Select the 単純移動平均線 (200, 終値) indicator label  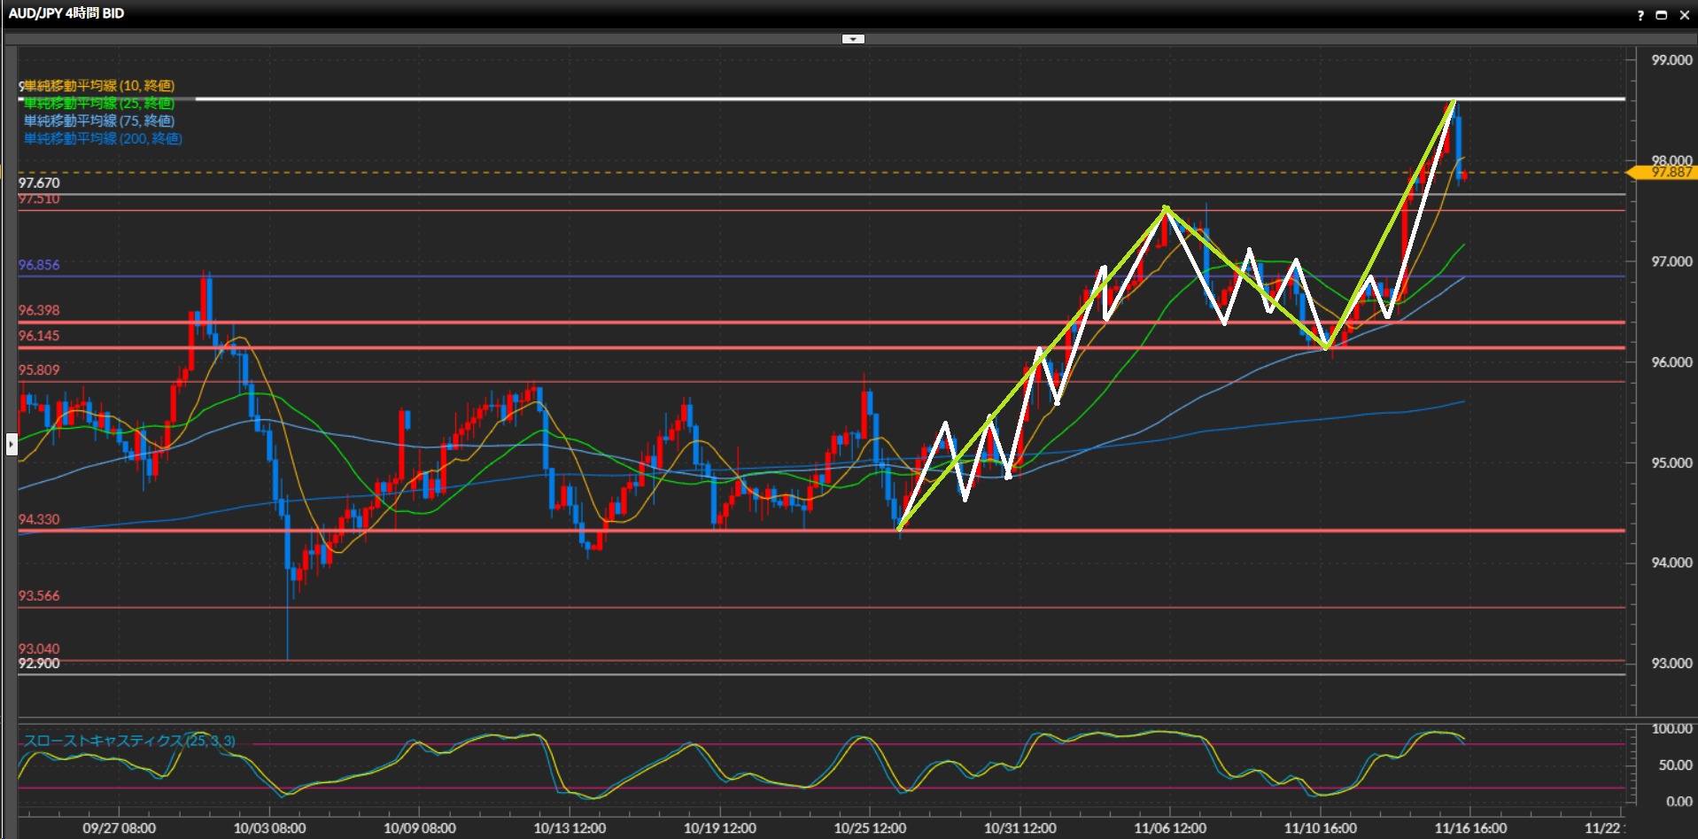(x=103, y=139)
